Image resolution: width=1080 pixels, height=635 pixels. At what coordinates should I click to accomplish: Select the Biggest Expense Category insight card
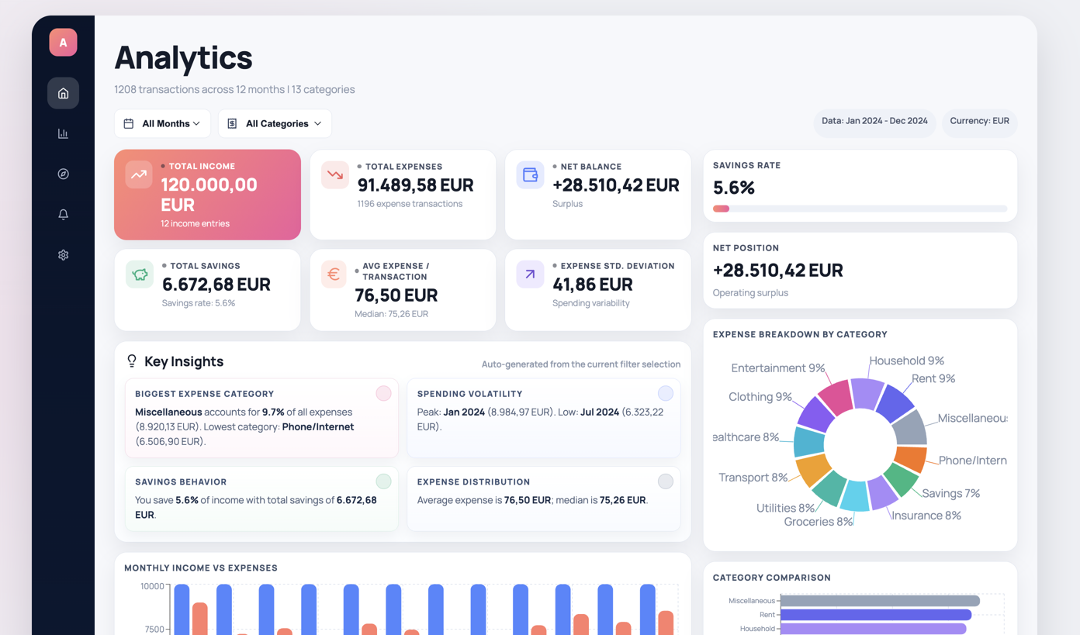point(261,418)
